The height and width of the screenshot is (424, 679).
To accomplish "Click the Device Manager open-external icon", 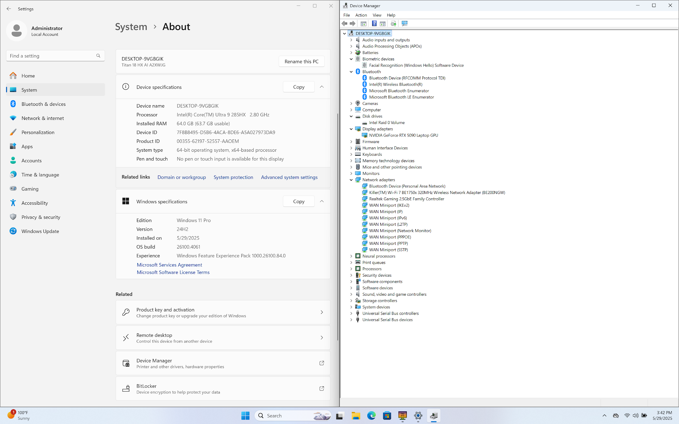I will 322,363.
